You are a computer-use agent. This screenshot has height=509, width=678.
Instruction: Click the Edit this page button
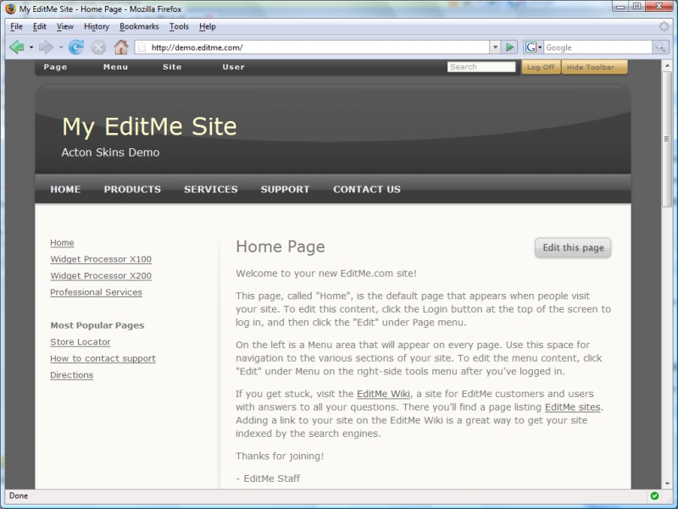tap(573, 247)
